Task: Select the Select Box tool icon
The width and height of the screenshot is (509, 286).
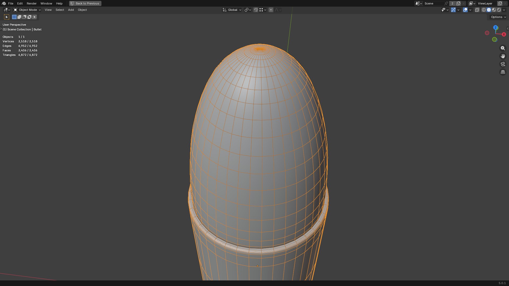Action: (7, 17)
